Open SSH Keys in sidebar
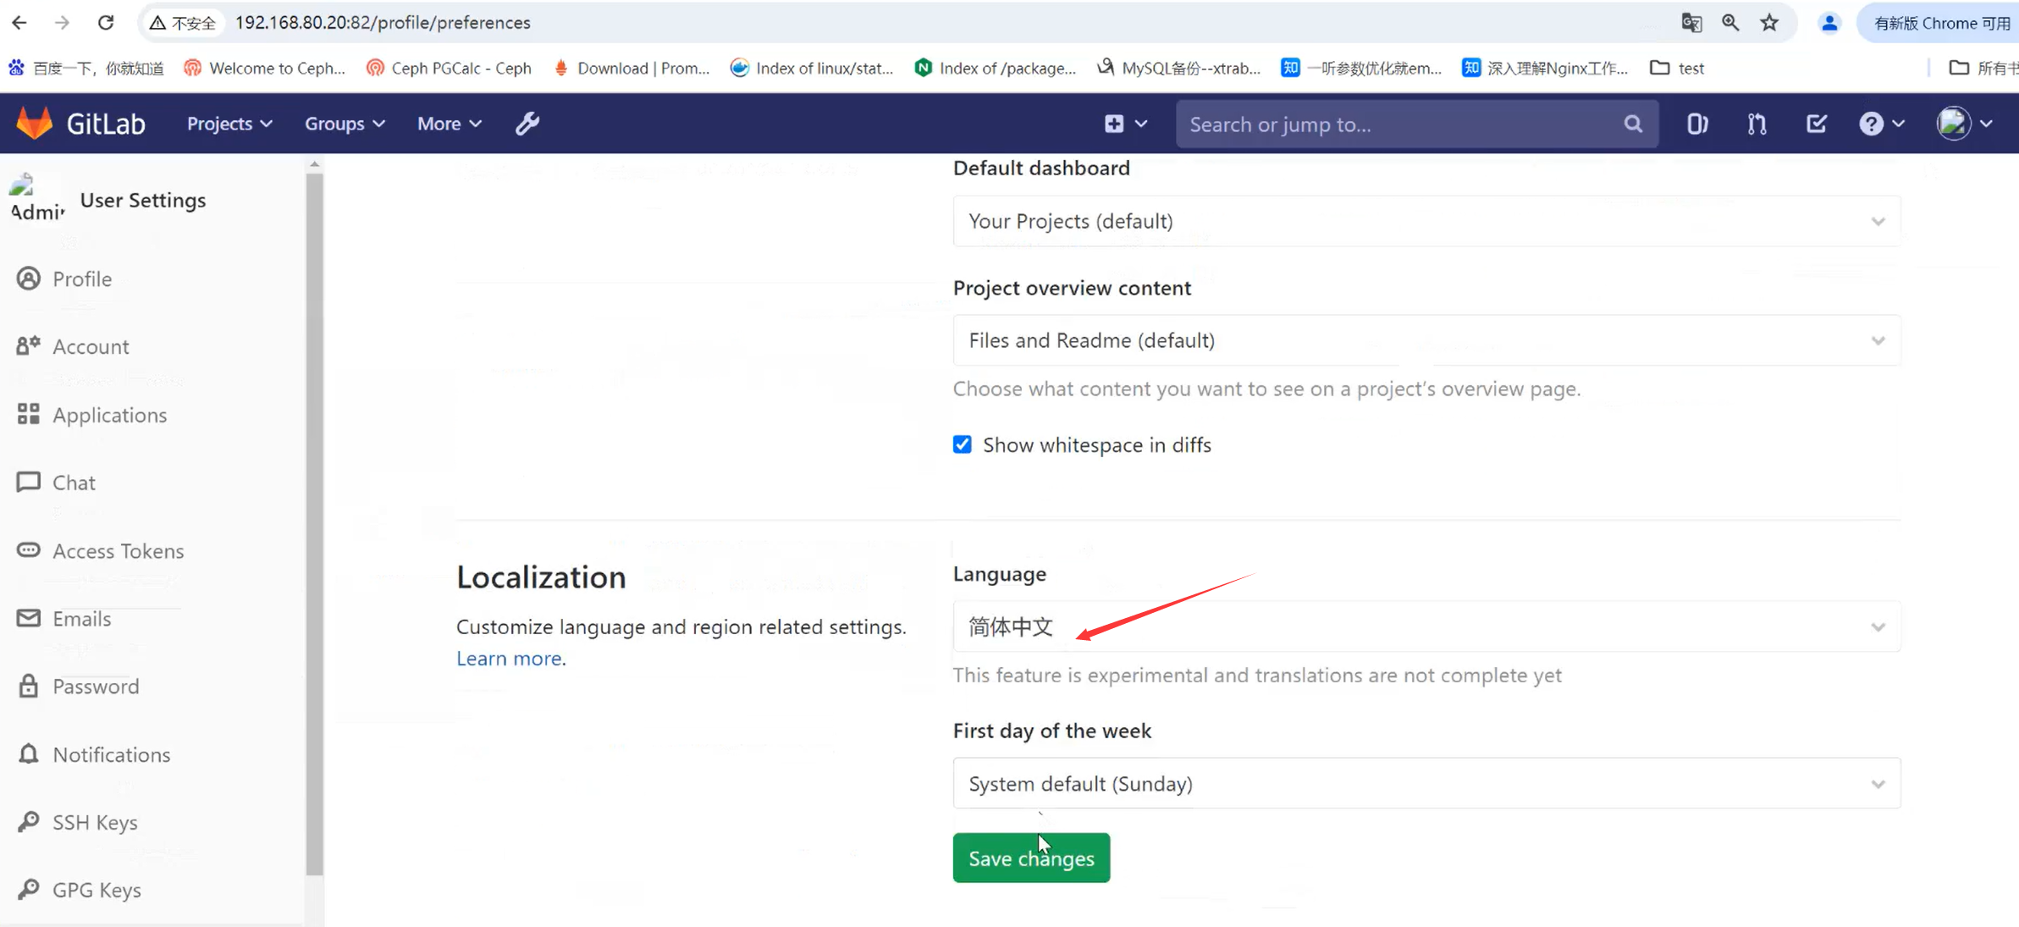The width and height of the screenshot is (2019, 927). pos(95,822)
